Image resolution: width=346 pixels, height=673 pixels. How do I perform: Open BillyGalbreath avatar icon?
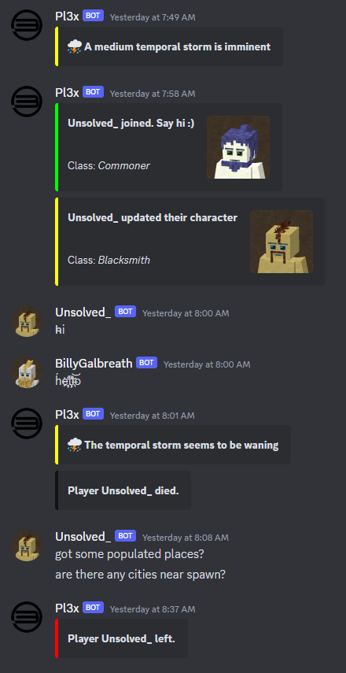pos(27,372)
